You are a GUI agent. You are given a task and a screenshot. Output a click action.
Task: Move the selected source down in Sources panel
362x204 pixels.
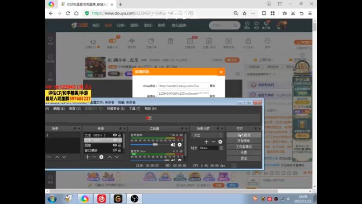click(x=117, y=157)
